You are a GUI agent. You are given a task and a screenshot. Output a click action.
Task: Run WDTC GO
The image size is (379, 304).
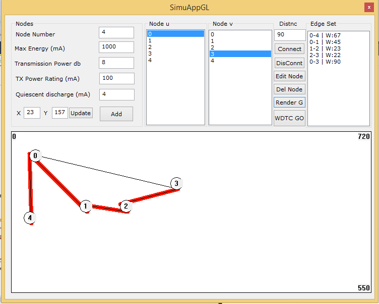[289, 118]
